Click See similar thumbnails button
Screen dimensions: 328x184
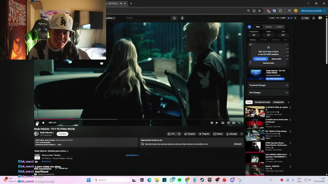tap(275, 79)
